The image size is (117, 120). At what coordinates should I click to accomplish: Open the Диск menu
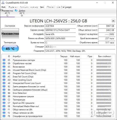42,7
